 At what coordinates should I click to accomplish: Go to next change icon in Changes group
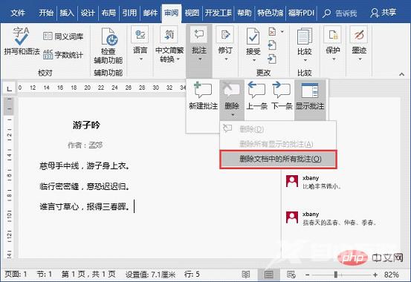272,59
